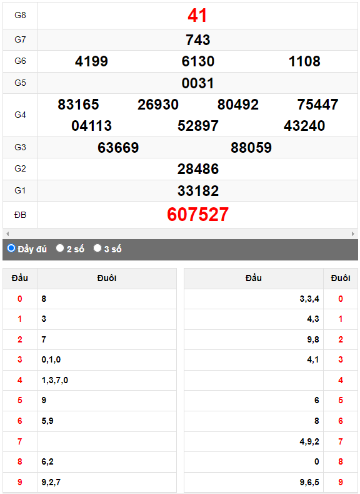Click the horizontal scrollbar track below results

[180, 234]
